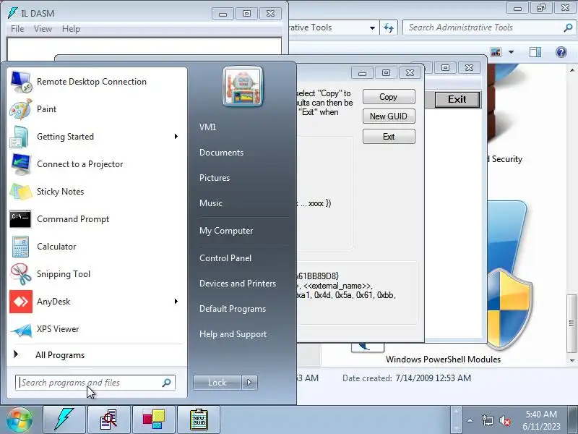Image resolution: width=578 pixels, height=434 pixels.
Task: Focus the Search programs and files box
Action: [95, 383]
